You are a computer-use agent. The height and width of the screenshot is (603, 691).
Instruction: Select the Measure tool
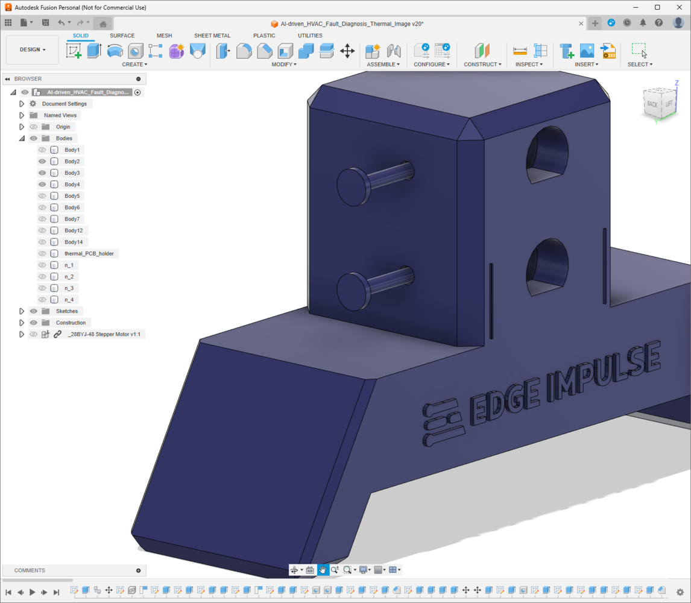(520, 51)
